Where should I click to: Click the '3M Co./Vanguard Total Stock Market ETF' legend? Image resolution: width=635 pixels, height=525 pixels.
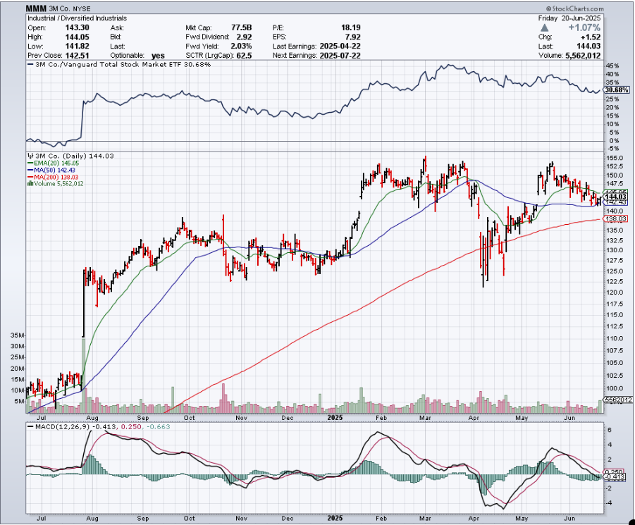pos(119,64)
